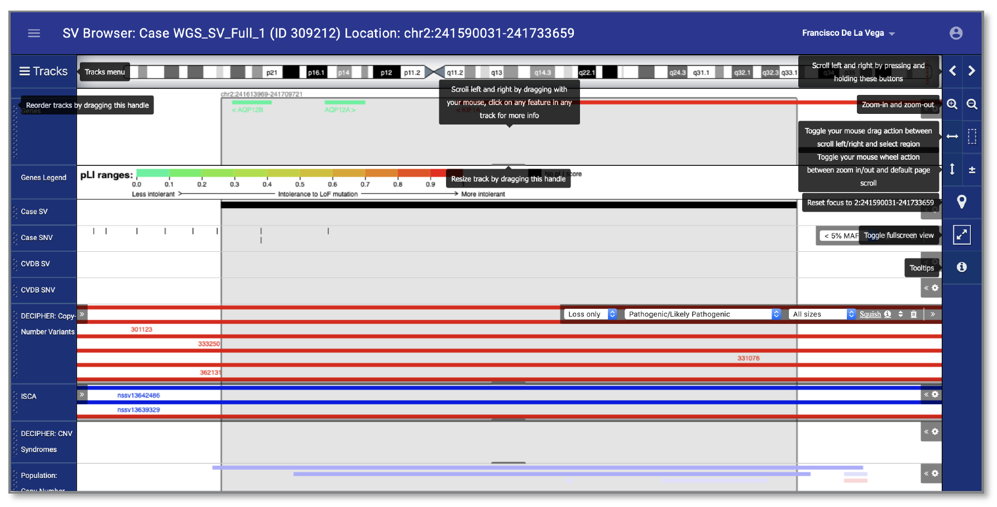Zoom in with the magnifier plus icon
Viewport: 997px width, 507px height.
(x=952, y=104)
